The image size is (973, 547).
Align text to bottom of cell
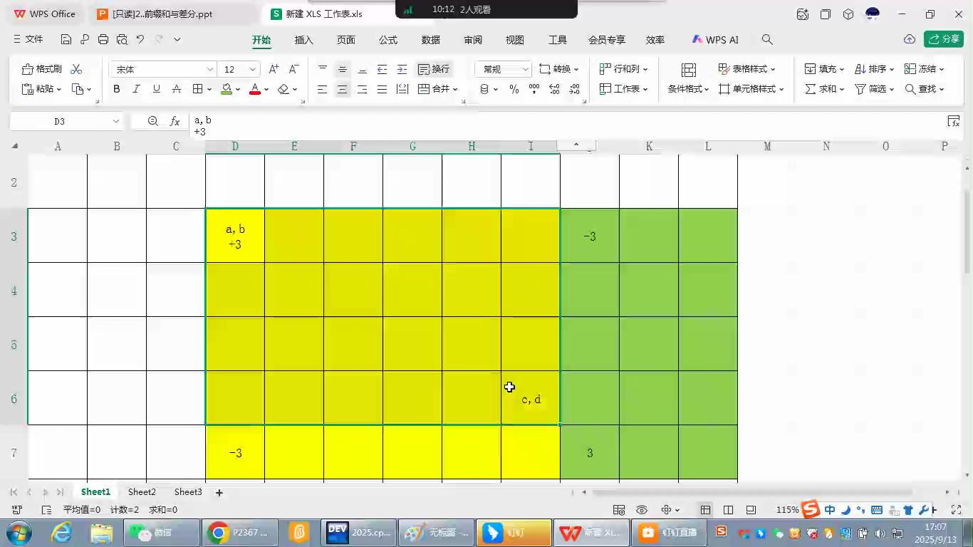pyautogui.click(x=363, y=69)
